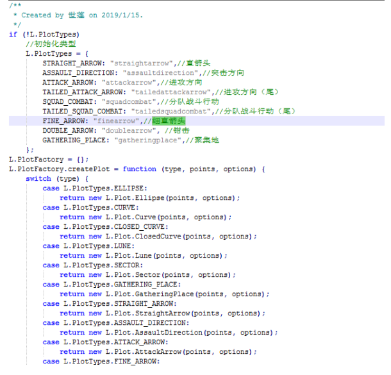Click the "assaultdirection" string value
The height and width of the screenshot is (375, 391).
(x=160, y=73)
